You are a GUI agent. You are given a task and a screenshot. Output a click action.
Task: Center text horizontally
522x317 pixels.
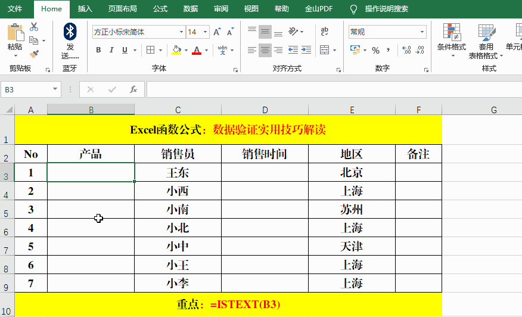tap(265, 50)
